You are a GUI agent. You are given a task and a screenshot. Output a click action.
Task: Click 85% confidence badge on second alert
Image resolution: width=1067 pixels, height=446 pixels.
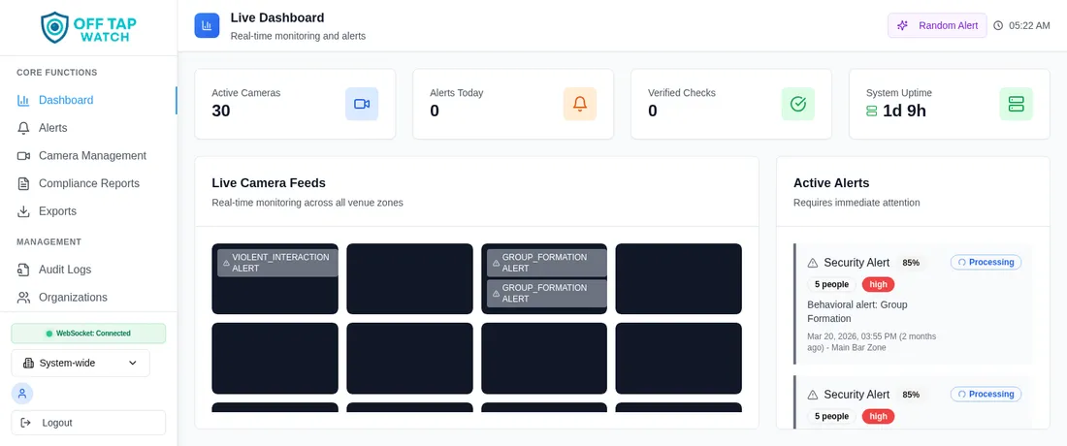pyautogui.click(x=911, y=395)
